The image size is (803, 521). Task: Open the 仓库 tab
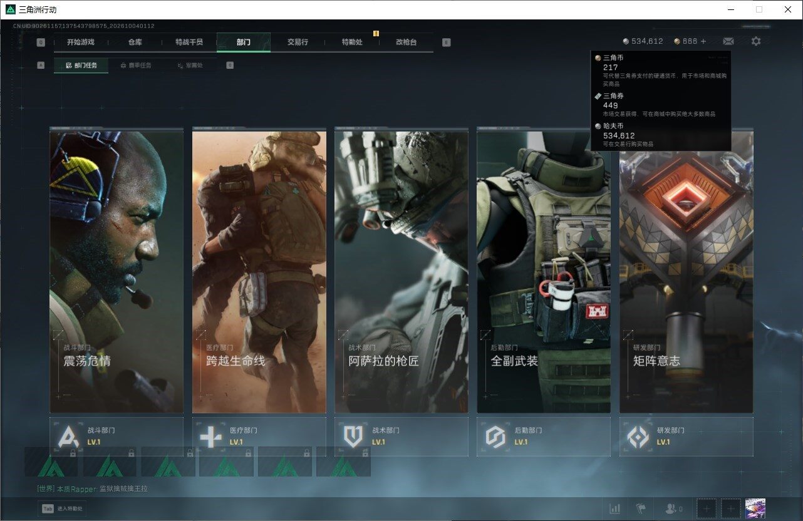click(x=135, y=42)
